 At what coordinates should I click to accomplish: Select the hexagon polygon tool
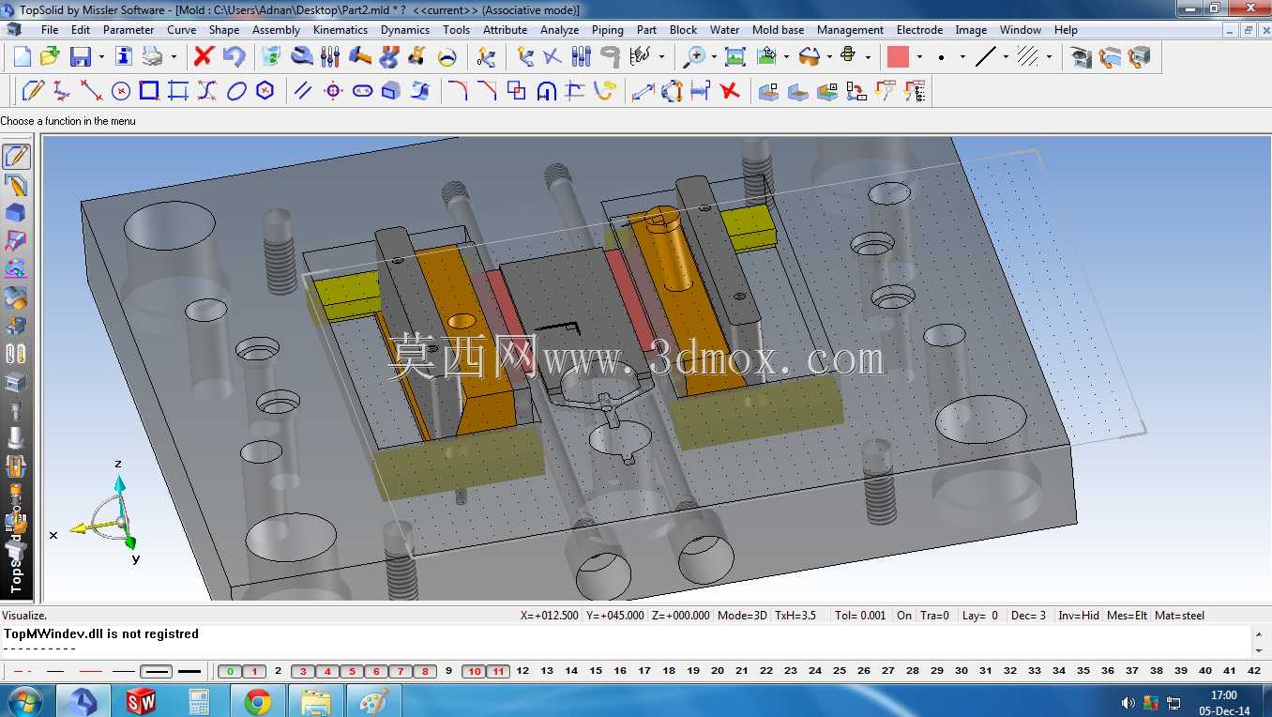(265, 91)
